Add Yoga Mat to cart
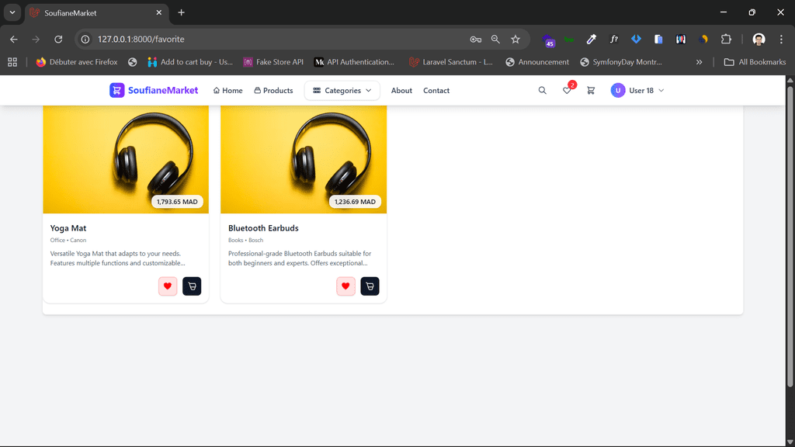The image size is (795, 447). [192, 286]
